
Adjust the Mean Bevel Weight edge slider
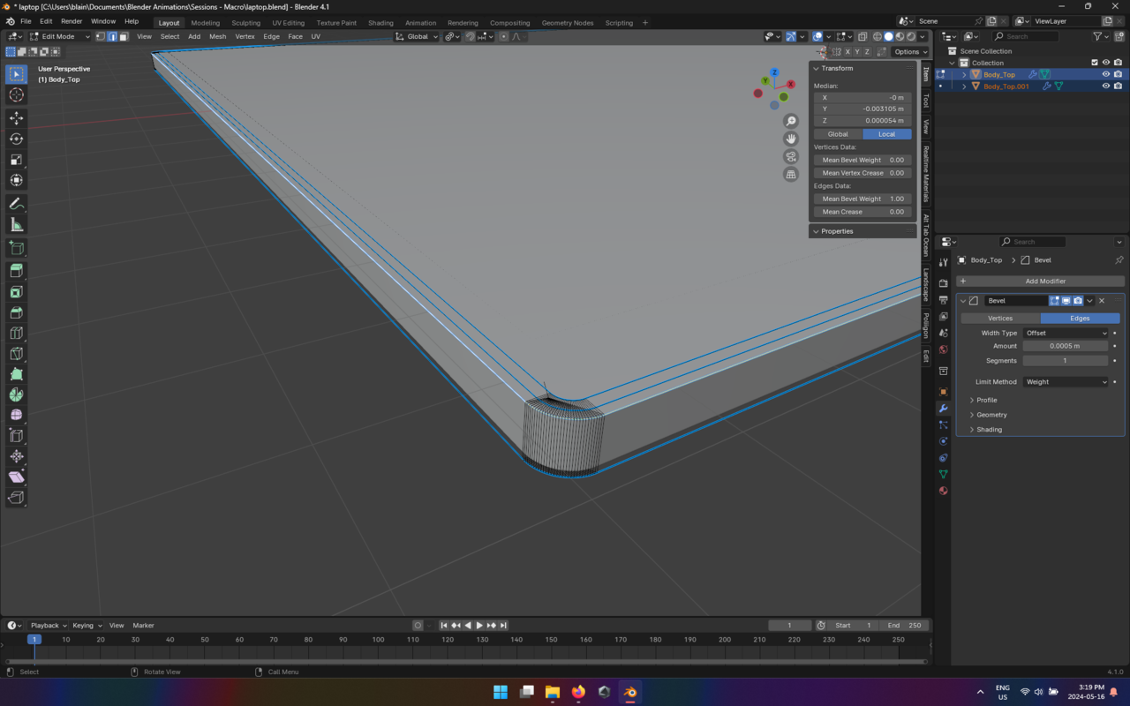click(x=863, y=199)
